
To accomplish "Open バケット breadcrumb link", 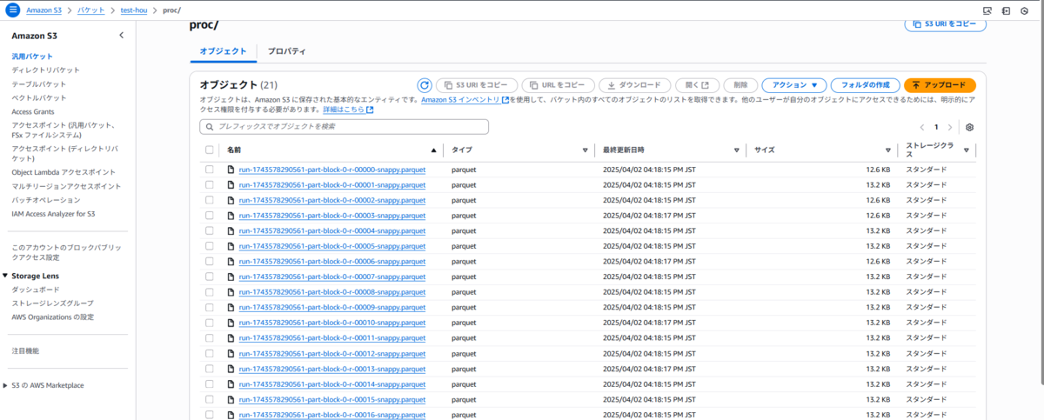I will tap(90, 10).
